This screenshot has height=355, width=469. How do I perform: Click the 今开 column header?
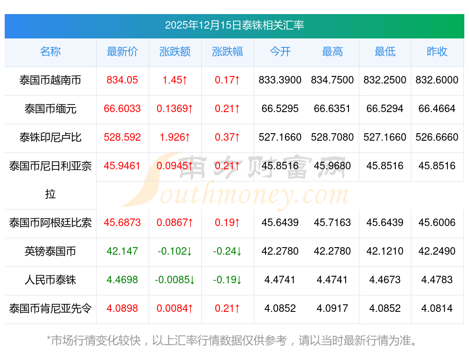click(280, 52)
